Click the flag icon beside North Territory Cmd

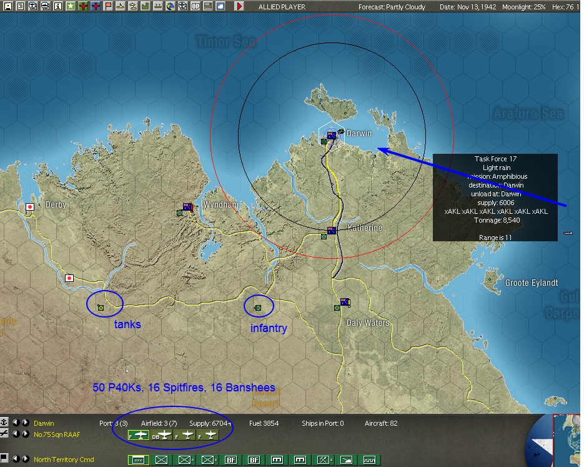coord(4,458)
